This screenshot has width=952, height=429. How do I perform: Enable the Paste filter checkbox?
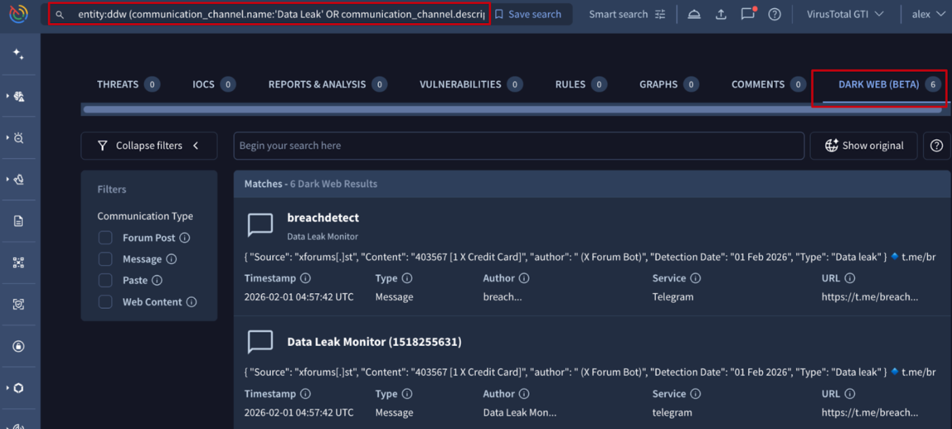point(105,280)
